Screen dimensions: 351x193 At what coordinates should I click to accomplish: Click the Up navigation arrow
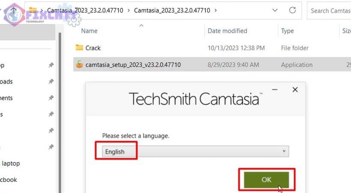(13, 10)
